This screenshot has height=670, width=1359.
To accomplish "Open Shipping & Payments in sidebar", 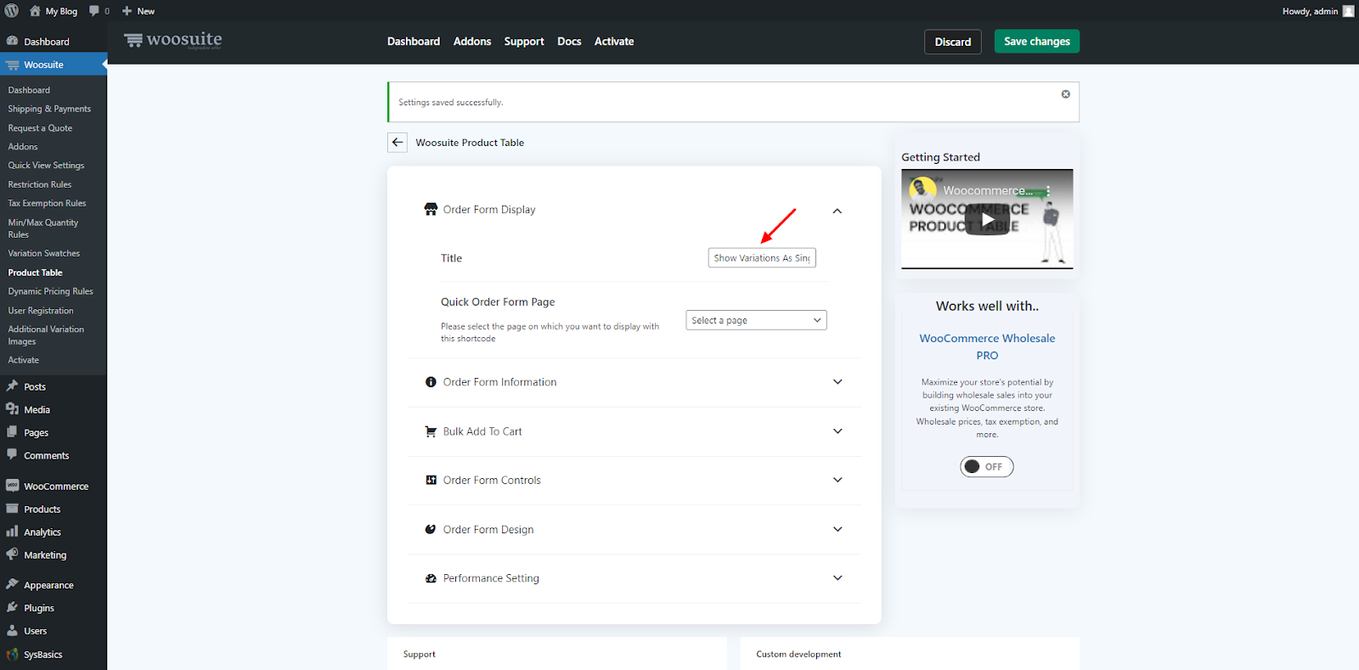I will tap(49, 109).
